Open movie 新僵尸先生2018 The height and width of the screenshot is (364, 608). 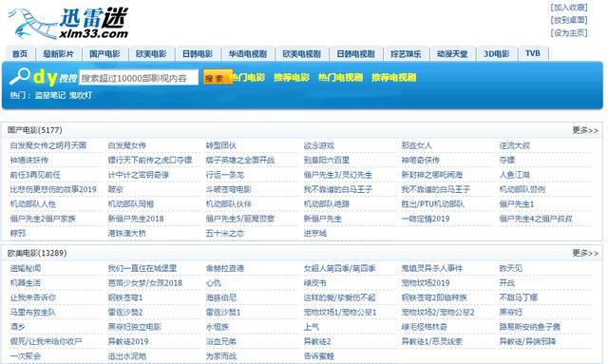(x=136, y=219)
